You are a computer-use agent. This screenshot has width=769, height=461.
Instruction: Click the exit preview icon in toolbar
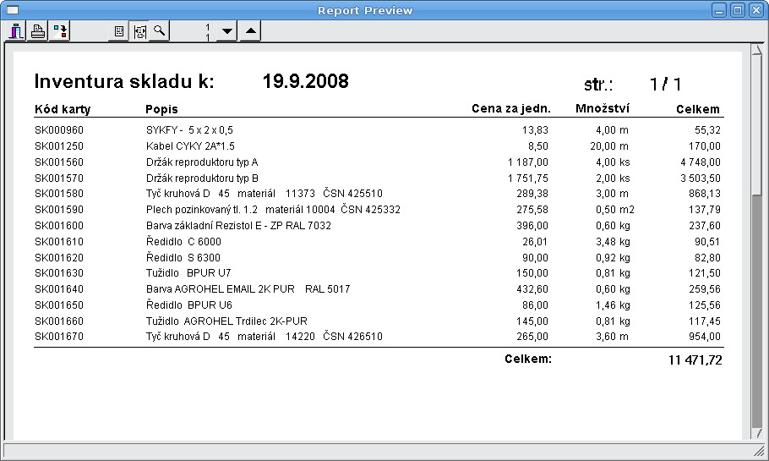coord(16,32)
